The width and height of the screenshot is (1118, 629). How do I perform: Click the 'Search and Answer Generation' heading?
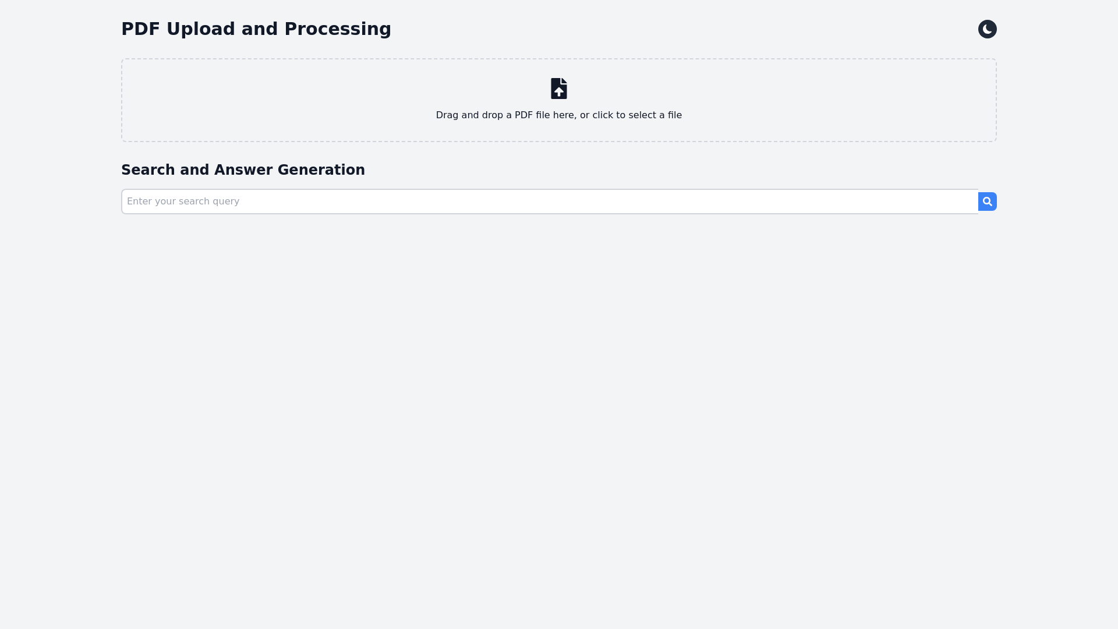pos(243,170)
